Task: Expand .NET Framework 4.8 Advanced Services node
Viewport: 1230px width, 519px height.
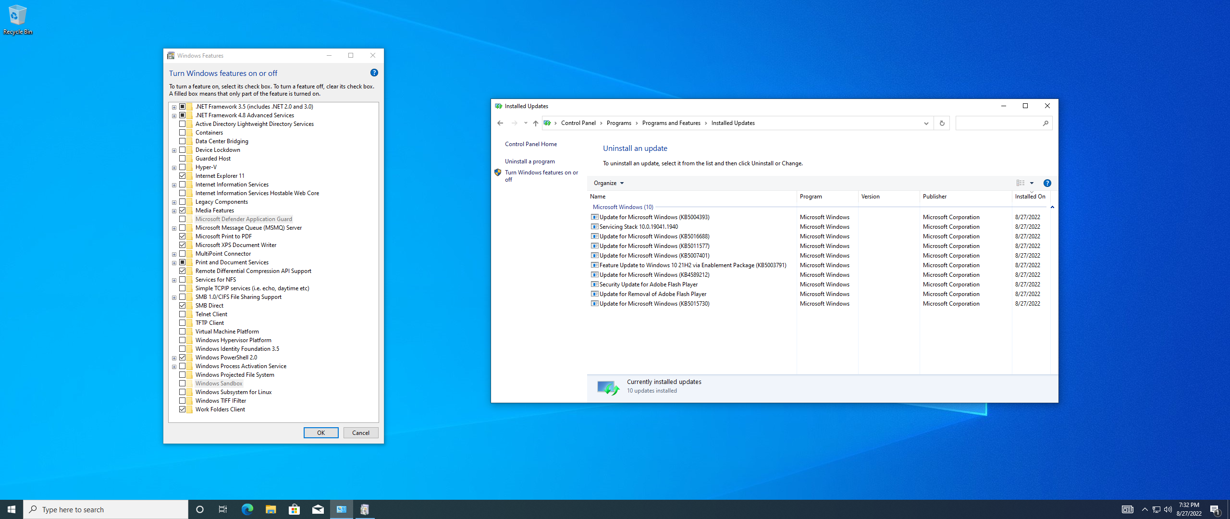Action: click(x=174, y=116)
